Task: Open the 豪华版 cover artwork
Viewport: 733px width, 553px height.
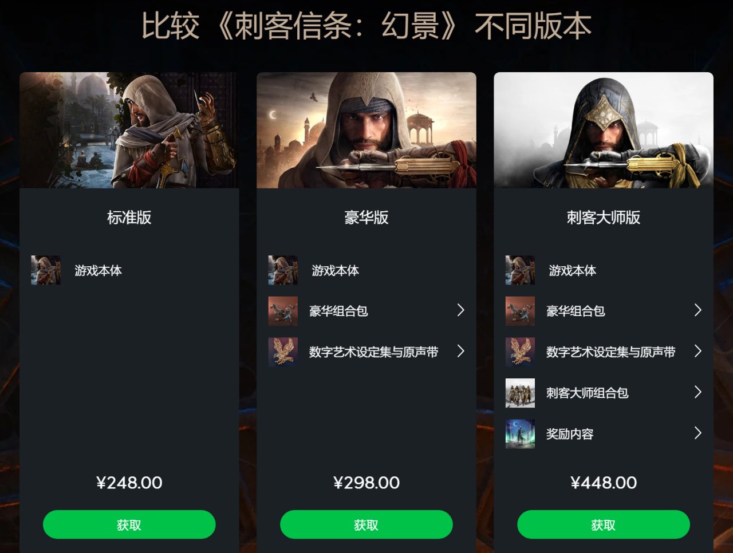Action: [366, 130]
